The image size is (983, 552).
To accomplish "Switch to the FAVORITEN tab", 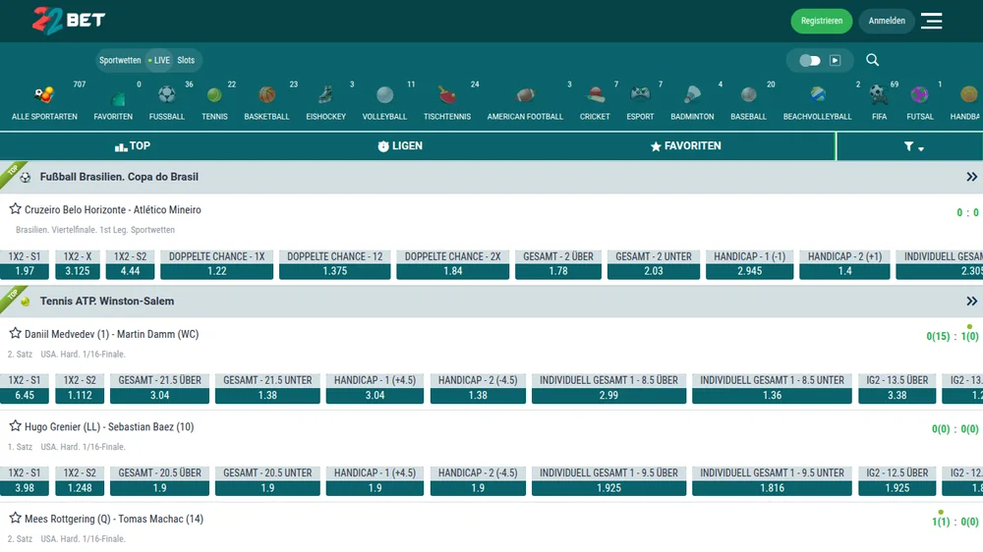I will click(x=685, y=146).
